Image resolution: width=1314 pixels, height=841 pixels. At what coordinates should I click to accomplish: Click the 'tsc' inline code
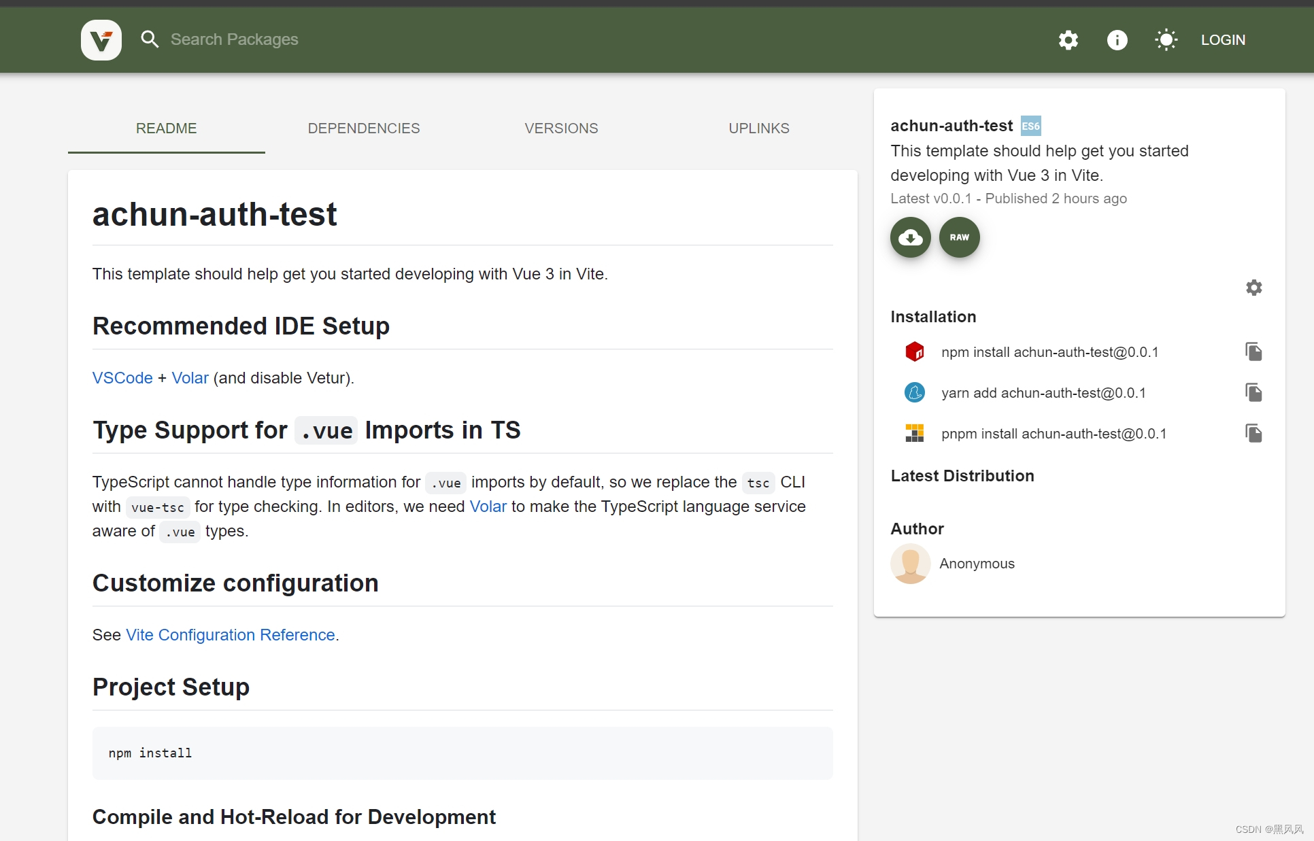[758, 483]
